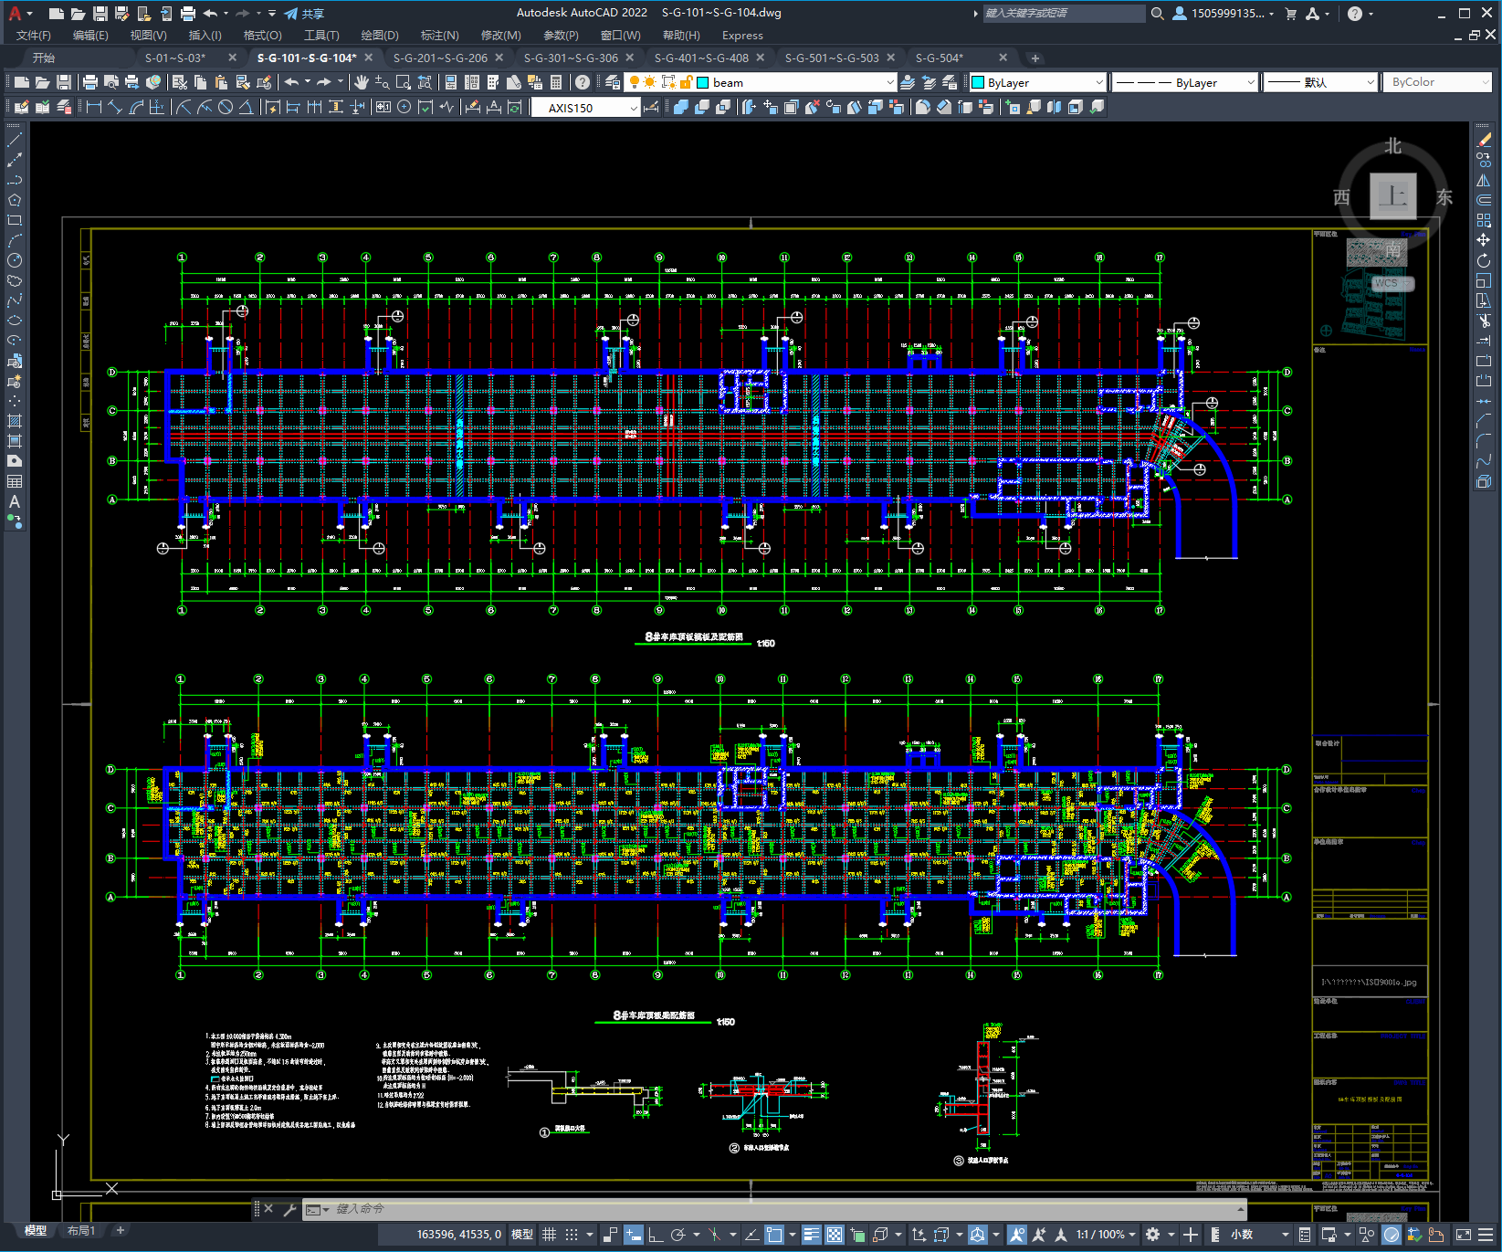Toggle Lineweight display in status bar

pos(812,1235)
